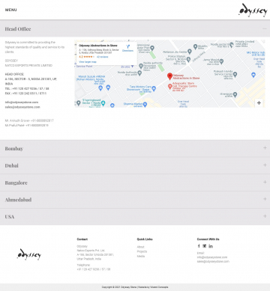Screen dimensions: 270x291
Task: Click the Odyssey logo in the footer
Action: 29,254
